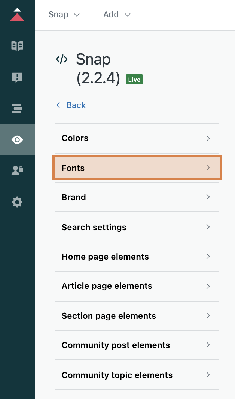Click the Zendesk Guide logo icon
235x399 pixels.
[x=17, y=15]
